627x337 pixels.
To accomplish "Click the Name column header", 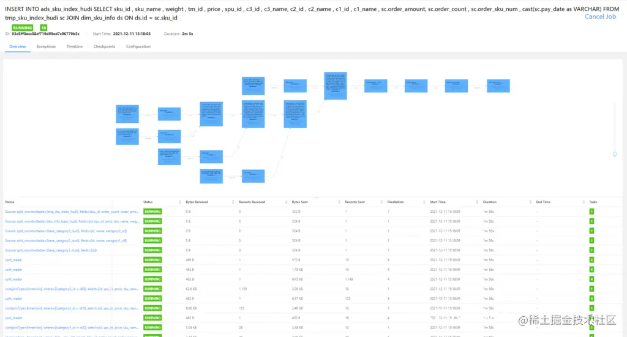I will tap(10, 202).
